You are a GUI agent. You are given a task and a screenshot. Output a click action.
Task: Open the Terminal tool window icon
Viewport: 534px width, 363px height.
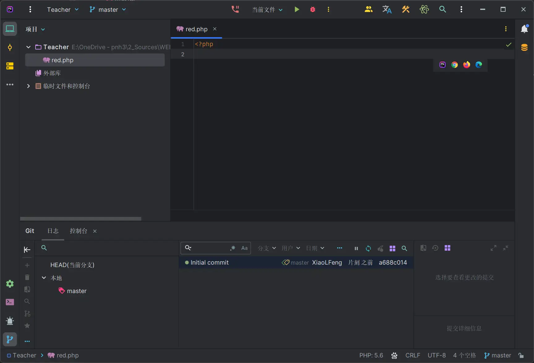tap(10, 302)
